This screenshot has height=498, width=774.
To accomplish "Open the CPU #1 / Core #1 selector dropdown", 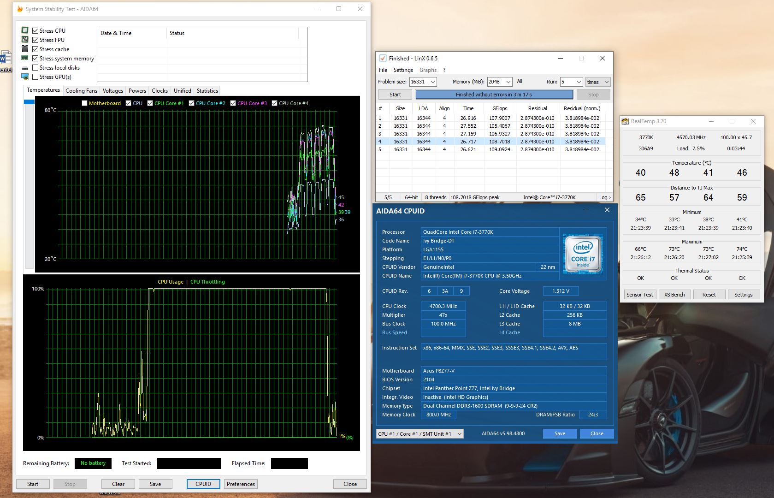I will pos(419,434).
